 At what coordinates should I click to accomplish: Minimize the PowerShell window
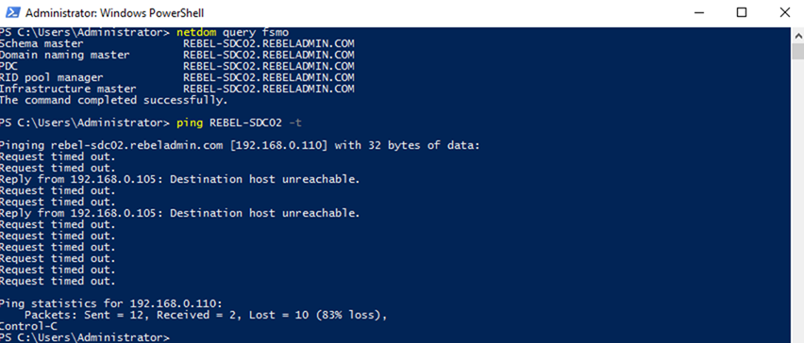[696, 13]
